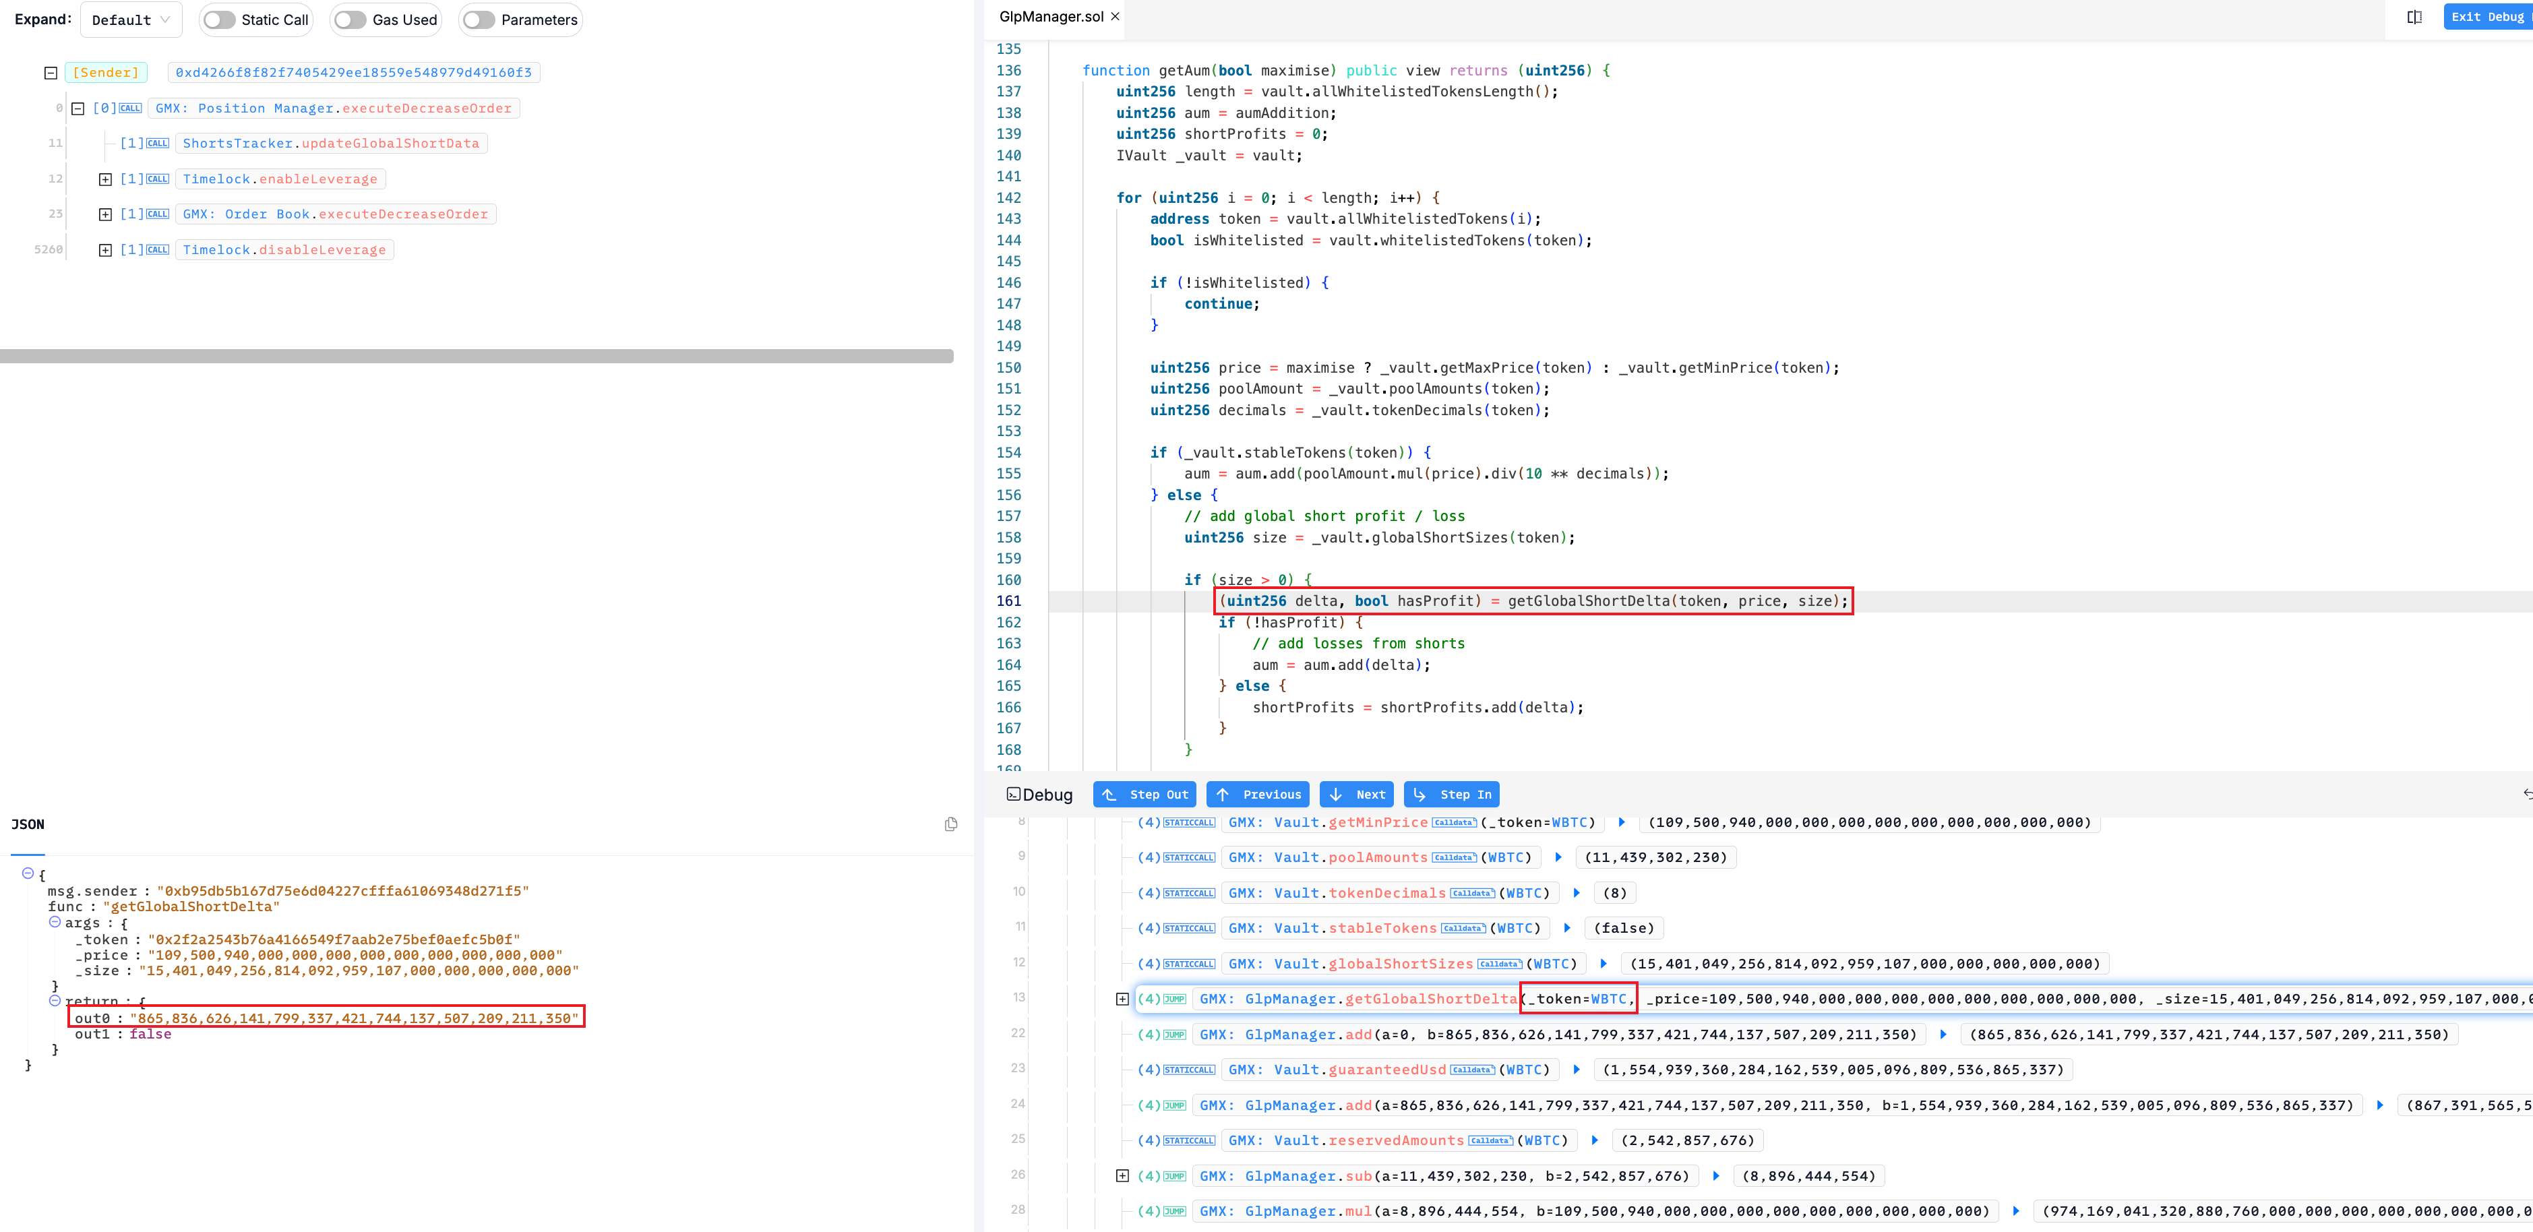2533x1232 pixels.
Task: Collapse the JSON root object icon
Action: (x=28, y=873)
